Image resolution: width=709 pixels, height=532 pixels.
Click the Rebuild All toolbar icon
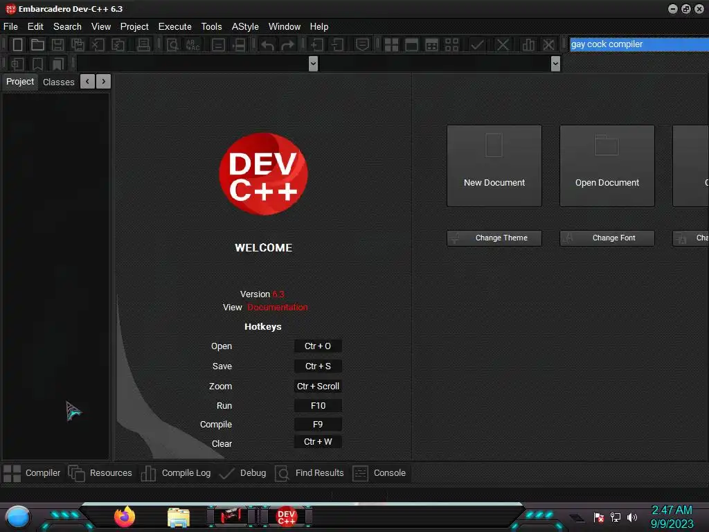(x=451, y=44)
